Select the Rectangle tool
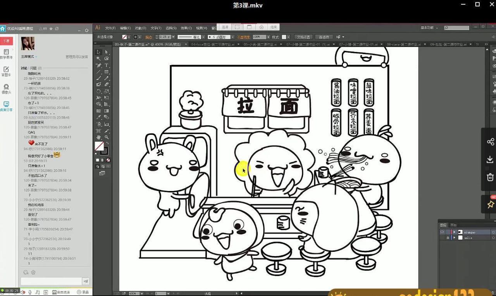496x296 pixels. pos(107,72)
